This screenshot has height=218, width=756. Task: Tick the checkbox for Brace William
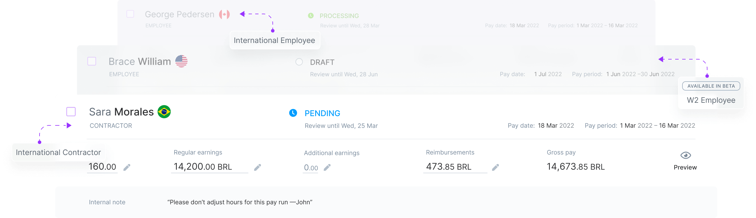pos(92,61)
